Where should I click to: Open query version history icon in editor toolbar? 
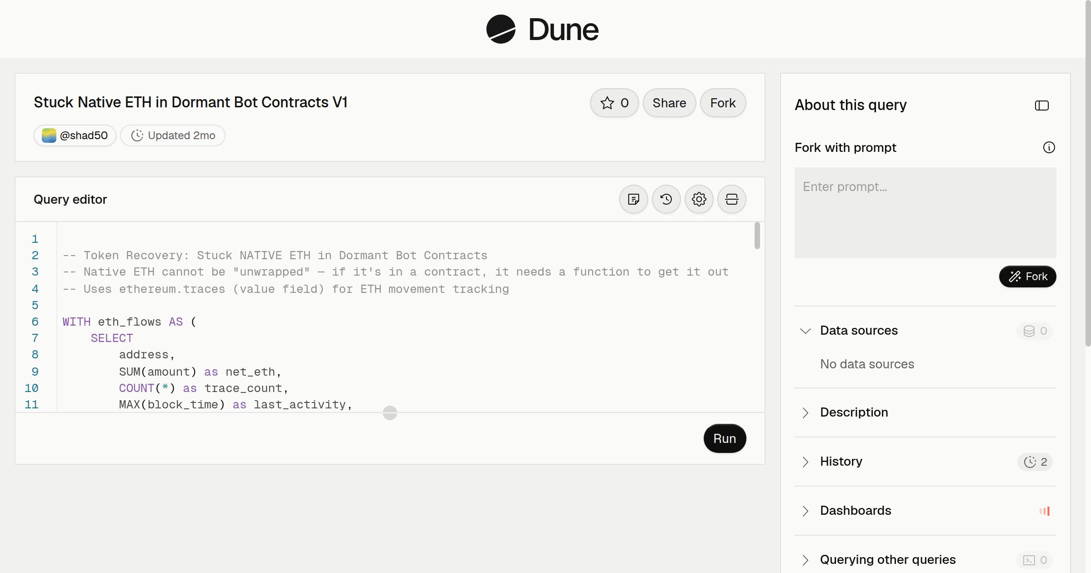(666, 199)
